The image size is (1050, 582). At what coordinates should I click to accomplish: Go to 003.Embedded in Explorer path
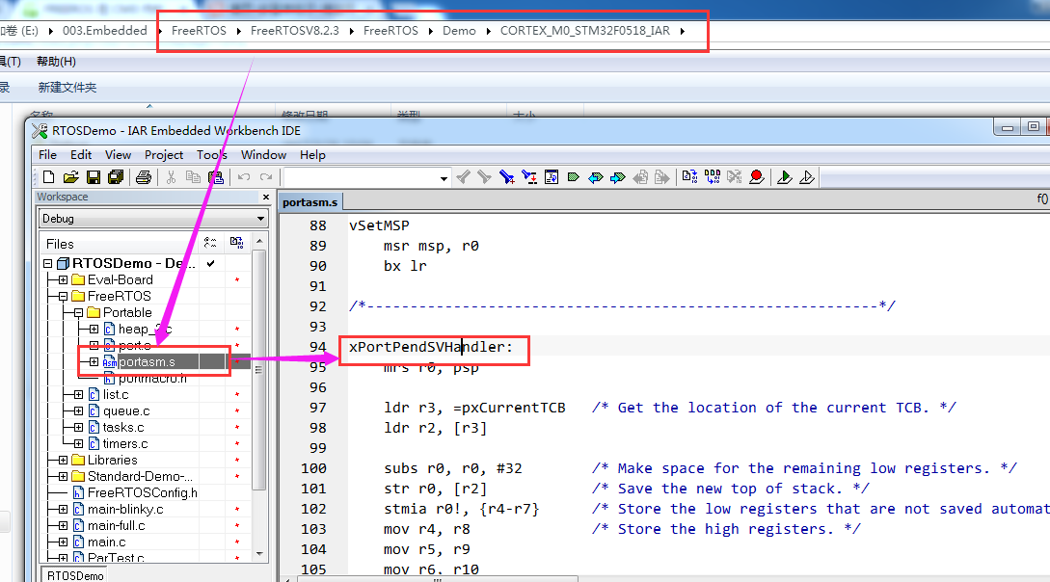click(x=104, y=31)
